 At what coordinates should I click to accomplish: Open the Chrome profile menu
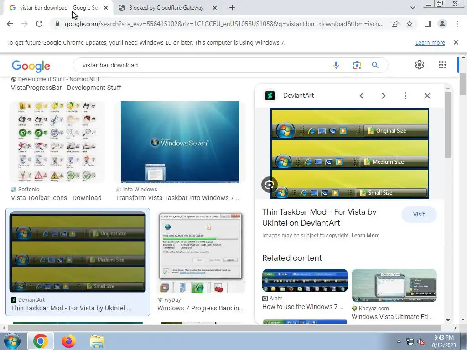click(442, 24)
